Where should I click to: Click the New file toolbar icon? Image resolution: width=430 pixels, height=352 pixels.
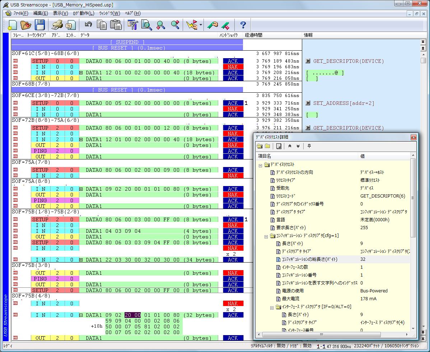pos(13,25)
